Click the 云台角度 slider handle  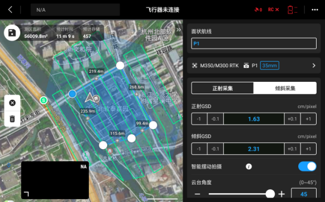270,194
